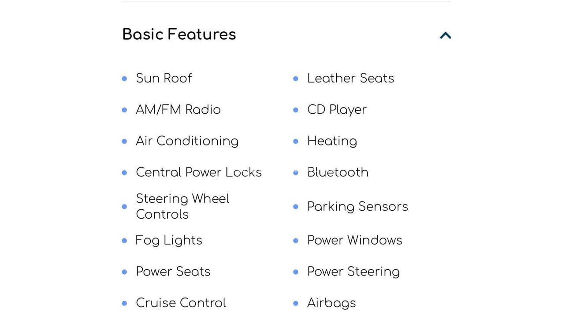The width and height of the screenshot is (573, 335).
Task: Collapse the Basic Features section chevron
Action: pos(445,35)
